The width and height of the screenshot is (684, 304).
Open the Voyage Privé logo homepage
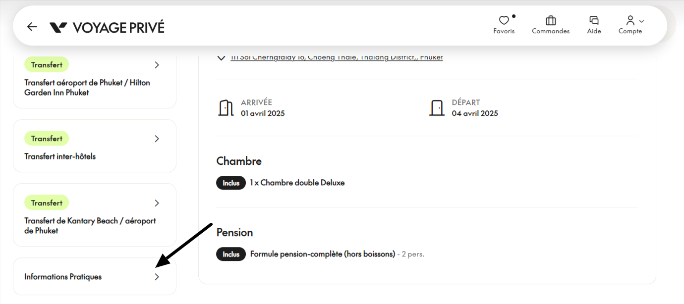[107, 27]
